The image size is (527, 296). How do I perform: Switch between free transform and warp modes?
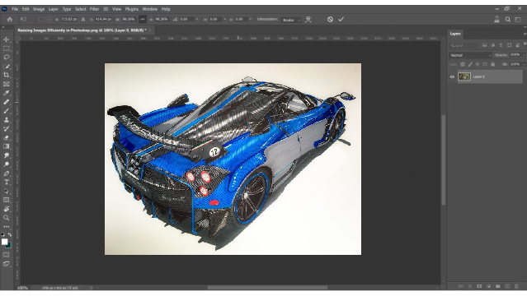308,20
